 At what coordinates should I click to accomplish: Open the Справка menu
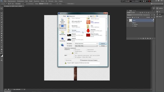click(x=60, y=1)
